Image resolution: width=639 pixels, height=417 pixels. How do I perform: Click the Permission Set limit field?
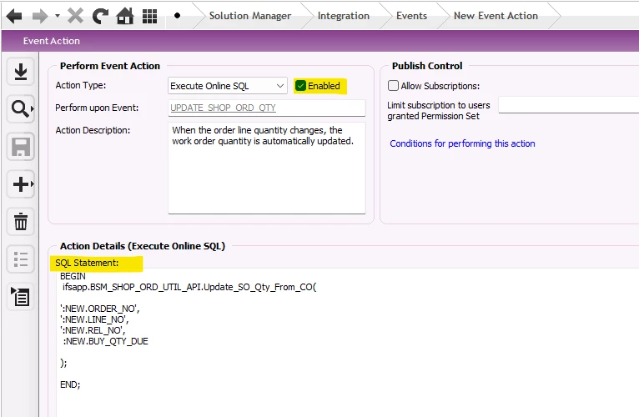568,105
